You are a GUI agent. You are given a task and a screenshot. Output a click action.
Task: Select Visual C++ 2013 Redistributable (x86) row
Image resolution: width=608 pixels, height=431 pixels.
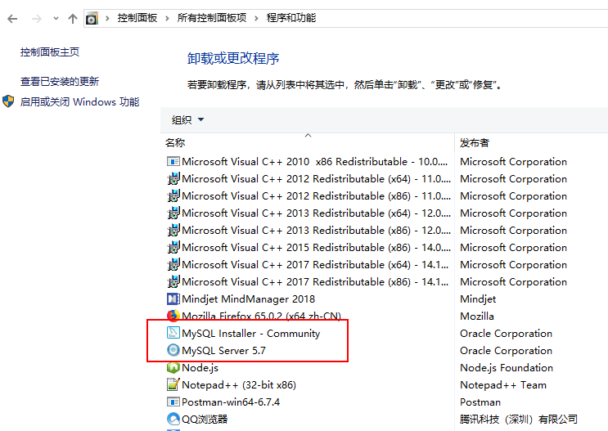coord(316,231)
